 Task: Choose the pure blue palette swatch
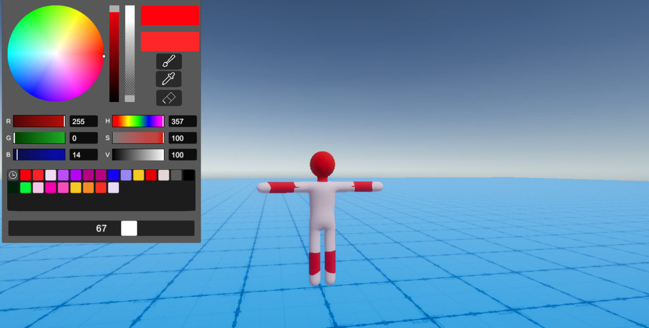coord(113,175)
